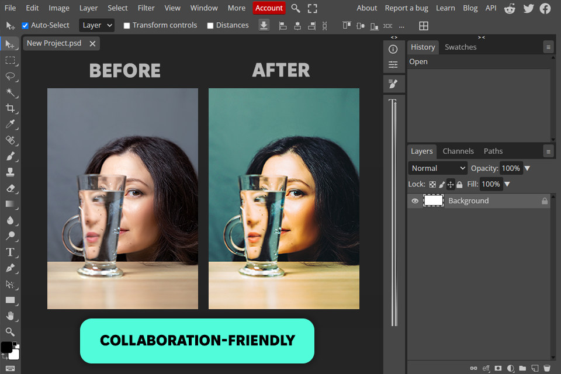Click the delete layer trash icon
Viewport: 561px width, 374px height.
(x=547, y=368)
